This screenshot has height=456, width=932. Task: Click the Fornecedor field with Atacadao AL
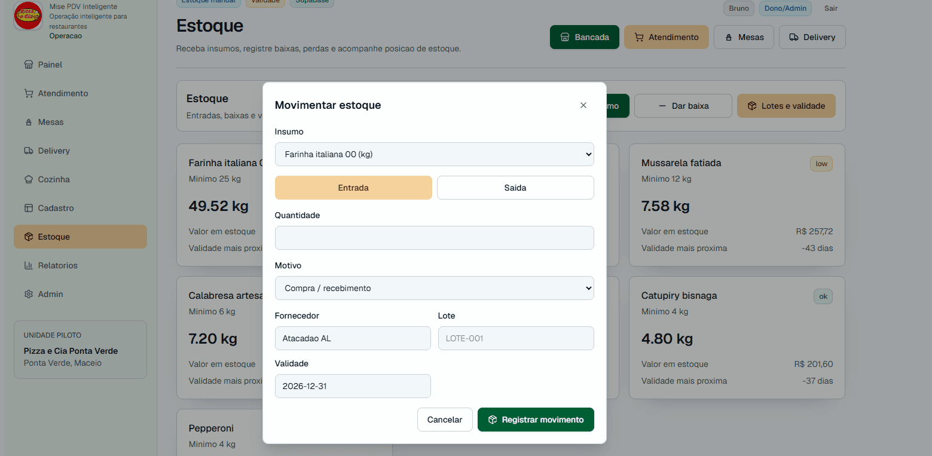[353, 338]
